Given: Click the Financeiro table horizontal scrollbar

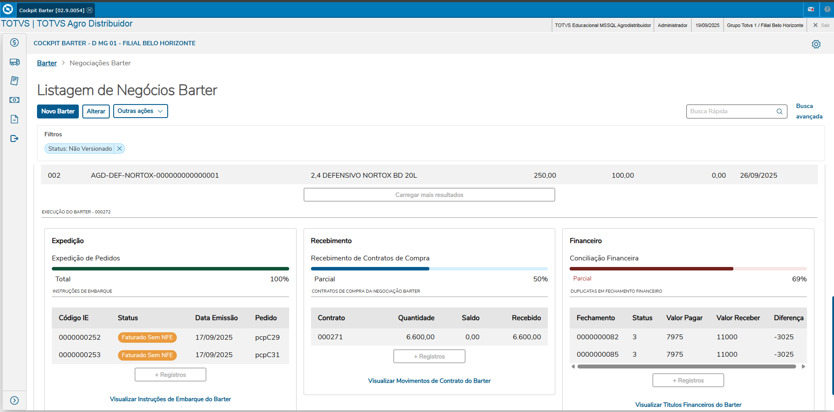Looking at the screenshot, I should click(x=686, y=367).
